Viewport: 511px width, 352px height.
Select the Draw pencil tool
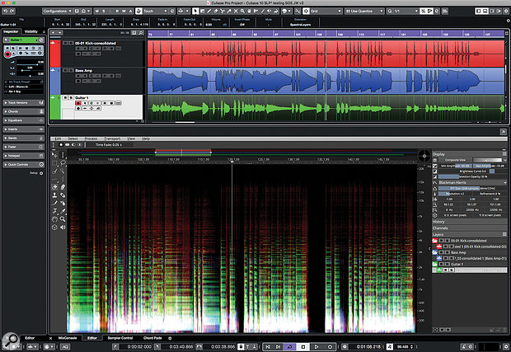pos(209,11)
